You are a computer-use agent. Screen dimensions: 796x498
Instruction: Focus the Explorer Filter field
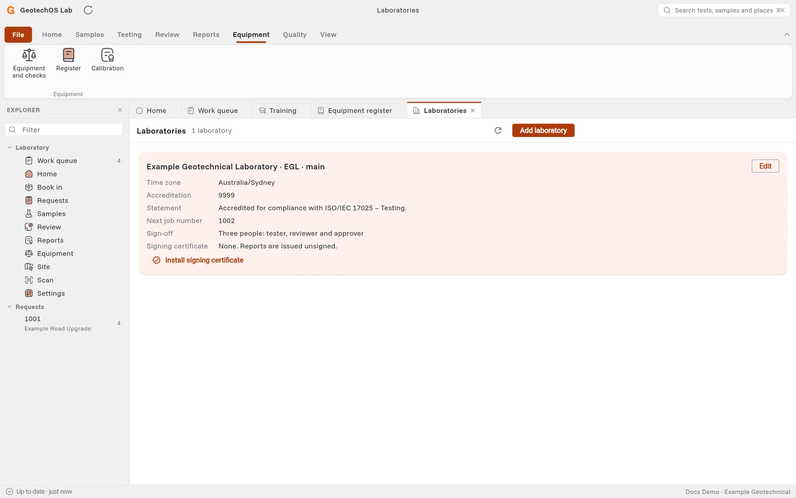(x=64, y=130)
